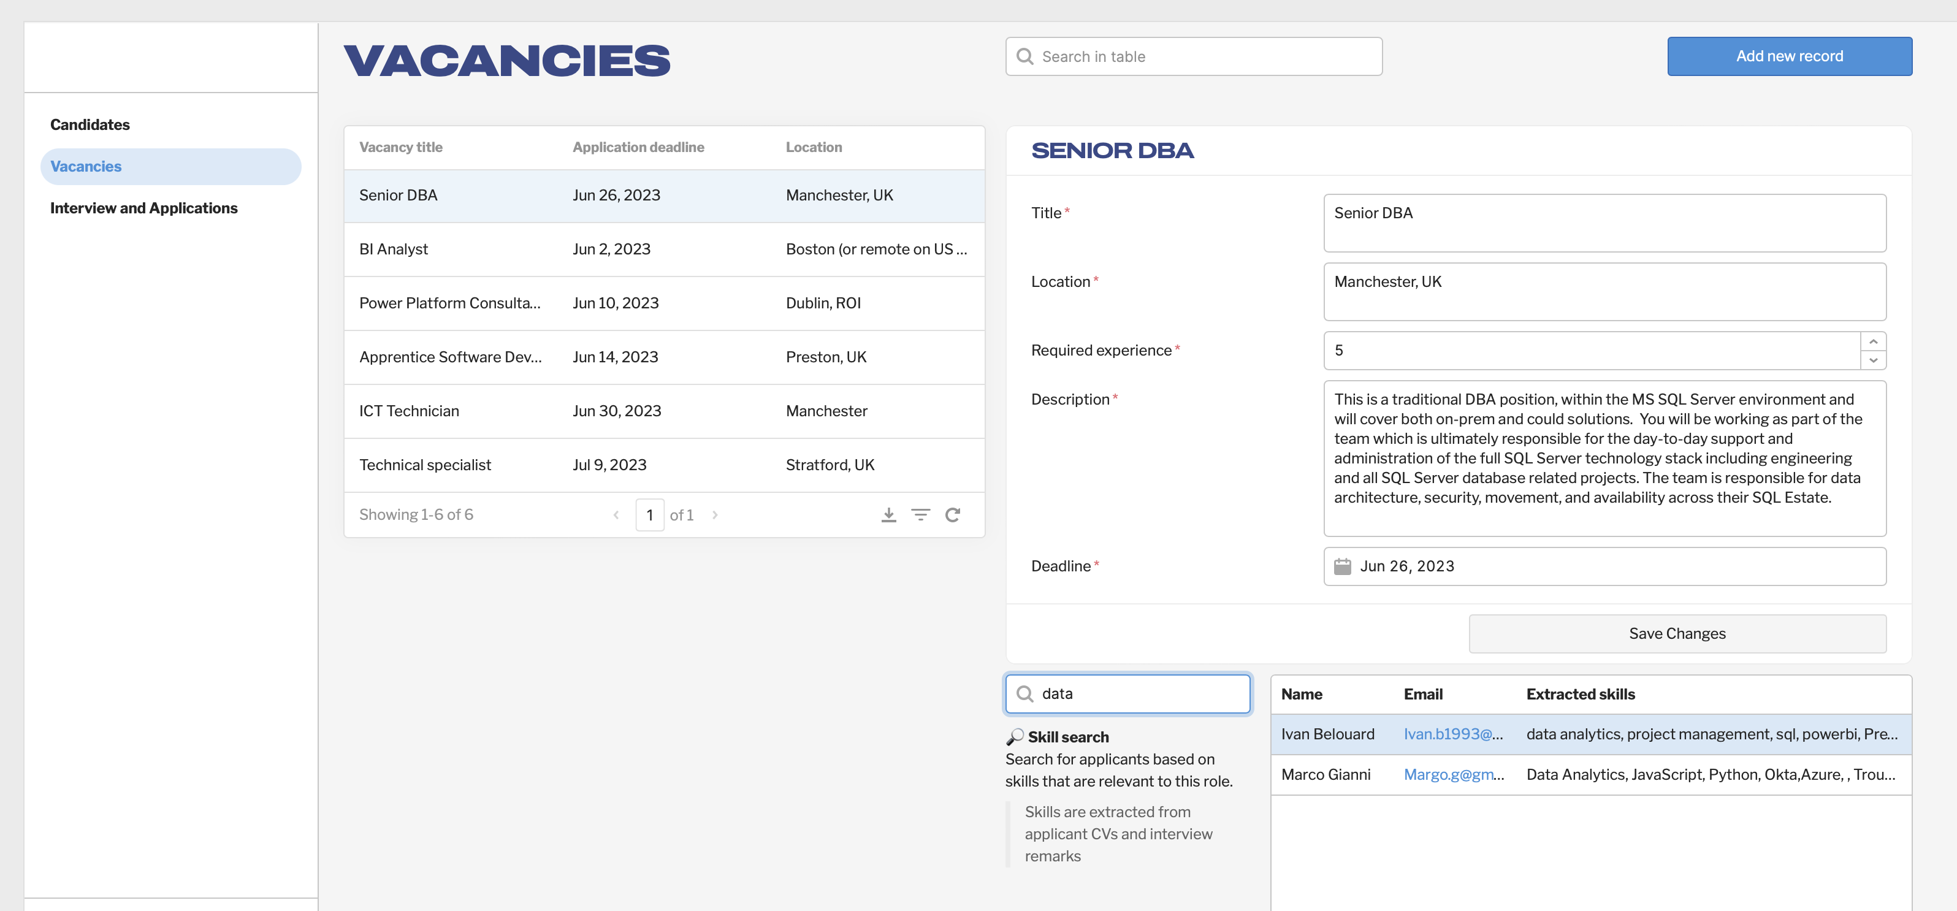The image size is (1957, 911).
Task: Decrease Required experience with down stepper
Action: (1872, 359)
